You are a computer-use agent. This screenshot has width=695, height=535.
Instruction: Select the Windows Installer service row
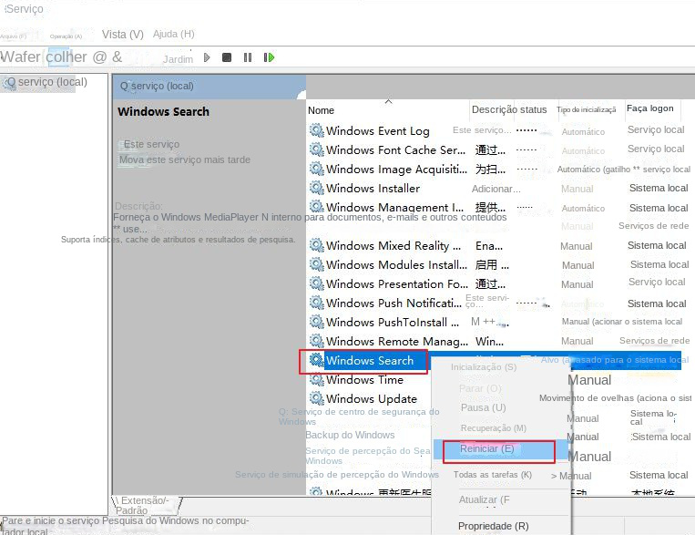pos(373,188)
